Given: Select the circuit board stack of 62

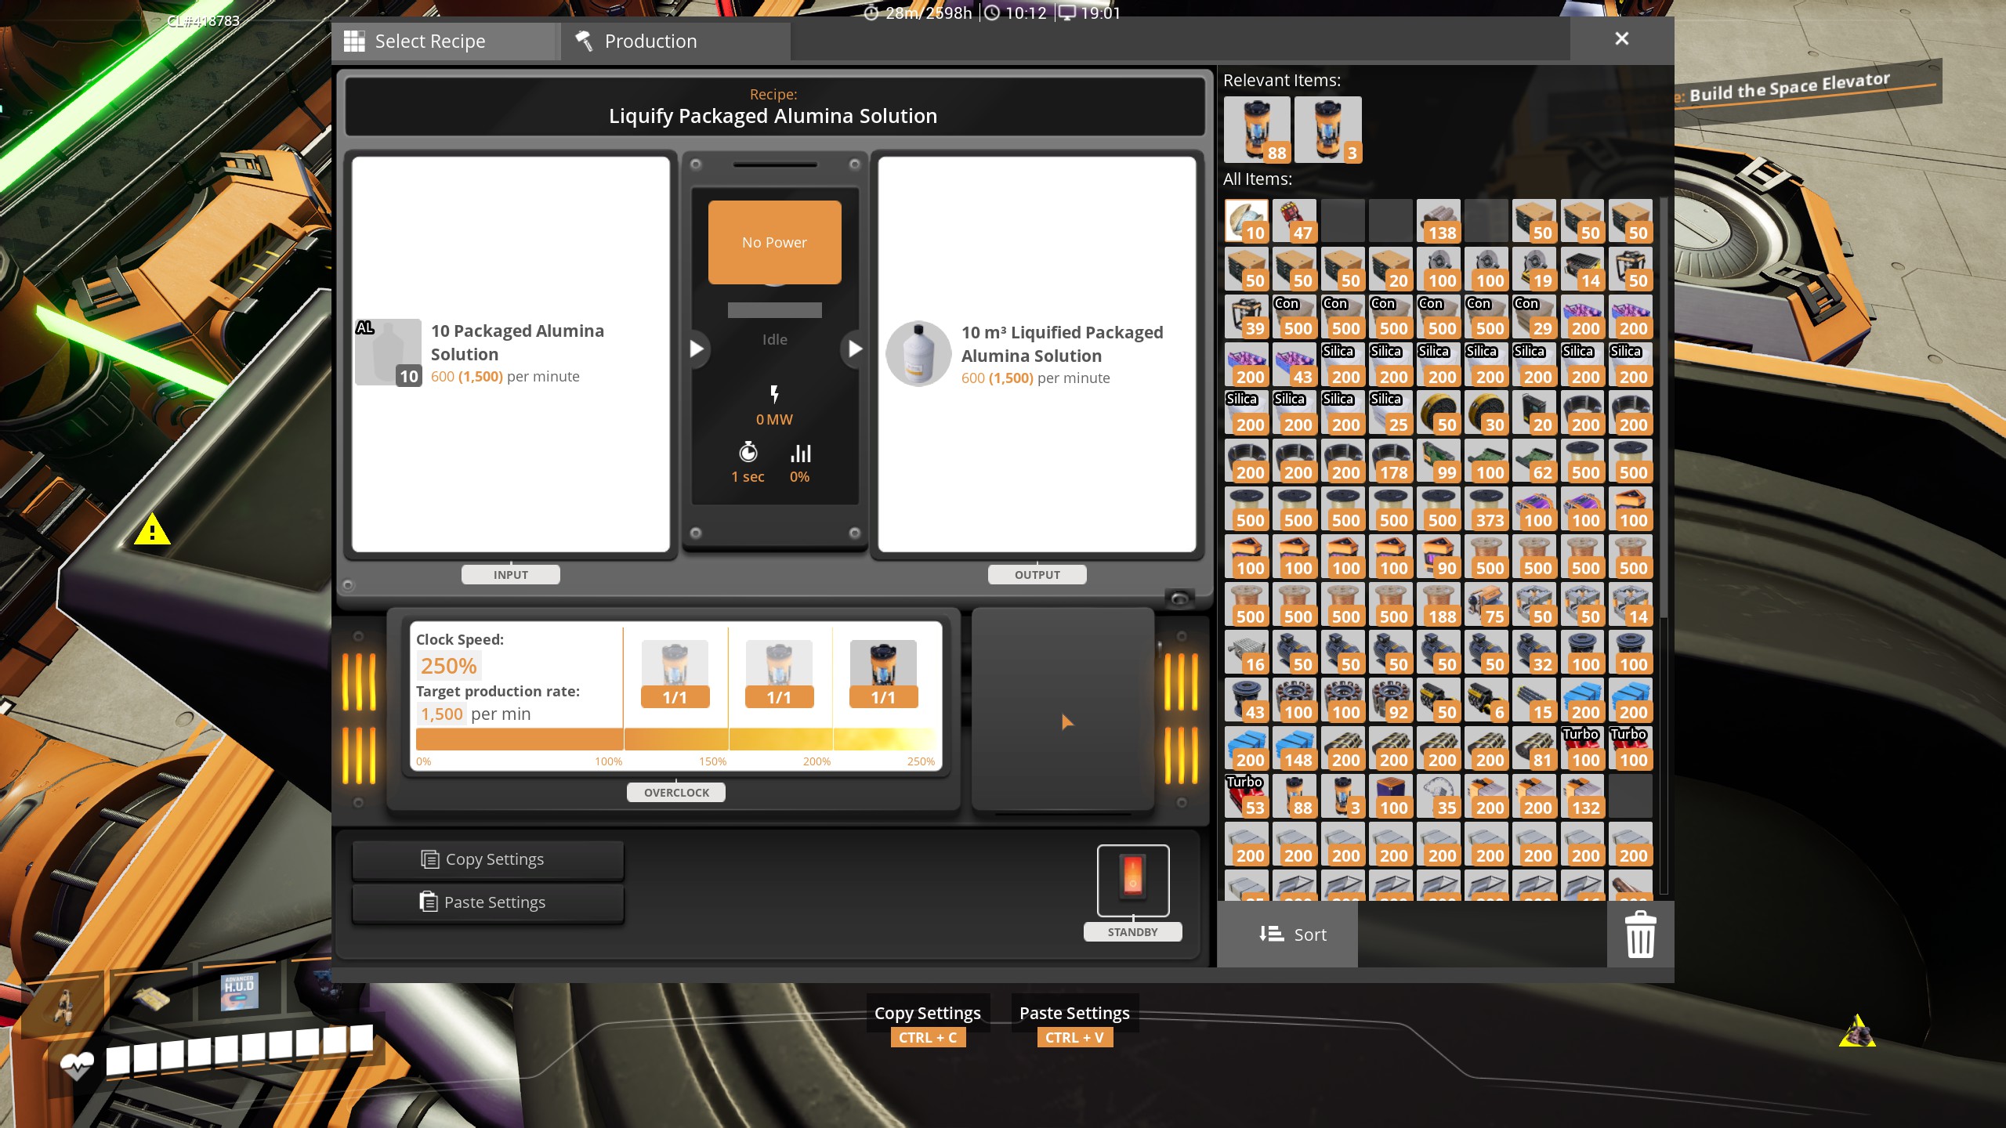Looking at the screenshot, I should (x=1534, y=461).
